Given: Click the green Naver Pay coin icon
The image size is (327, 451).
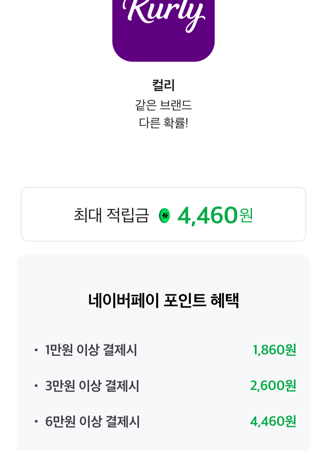Looking at the screenshot, I should tap(164, 216).
